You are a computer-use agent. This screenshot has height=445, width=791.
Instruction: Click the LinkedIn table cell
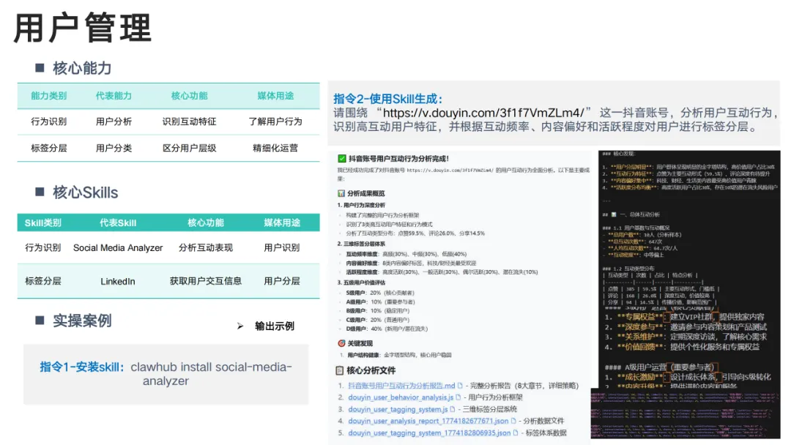tap(117, 282)
